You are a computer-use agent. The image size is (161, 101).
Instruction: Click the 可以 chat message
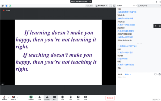click(x=119, y=9)
